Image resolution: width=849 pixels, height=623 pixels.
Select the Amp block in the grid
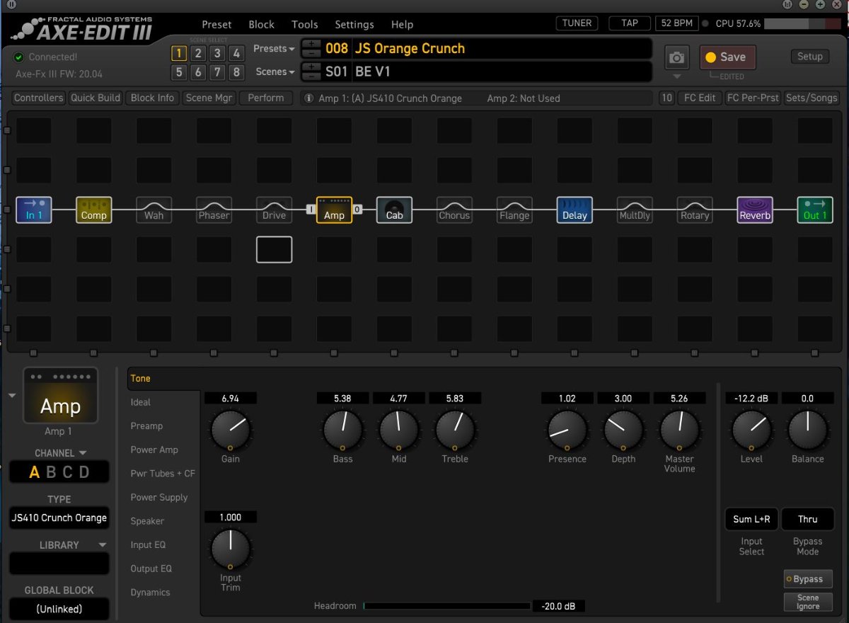334,210
